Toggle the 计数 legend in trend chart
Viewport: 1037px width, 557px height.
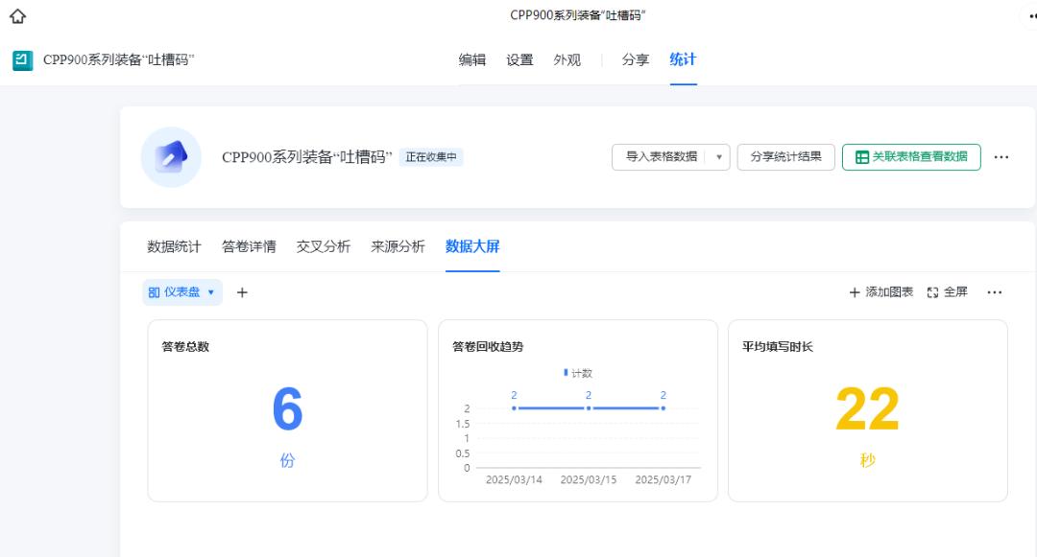(x=578, y=373)
